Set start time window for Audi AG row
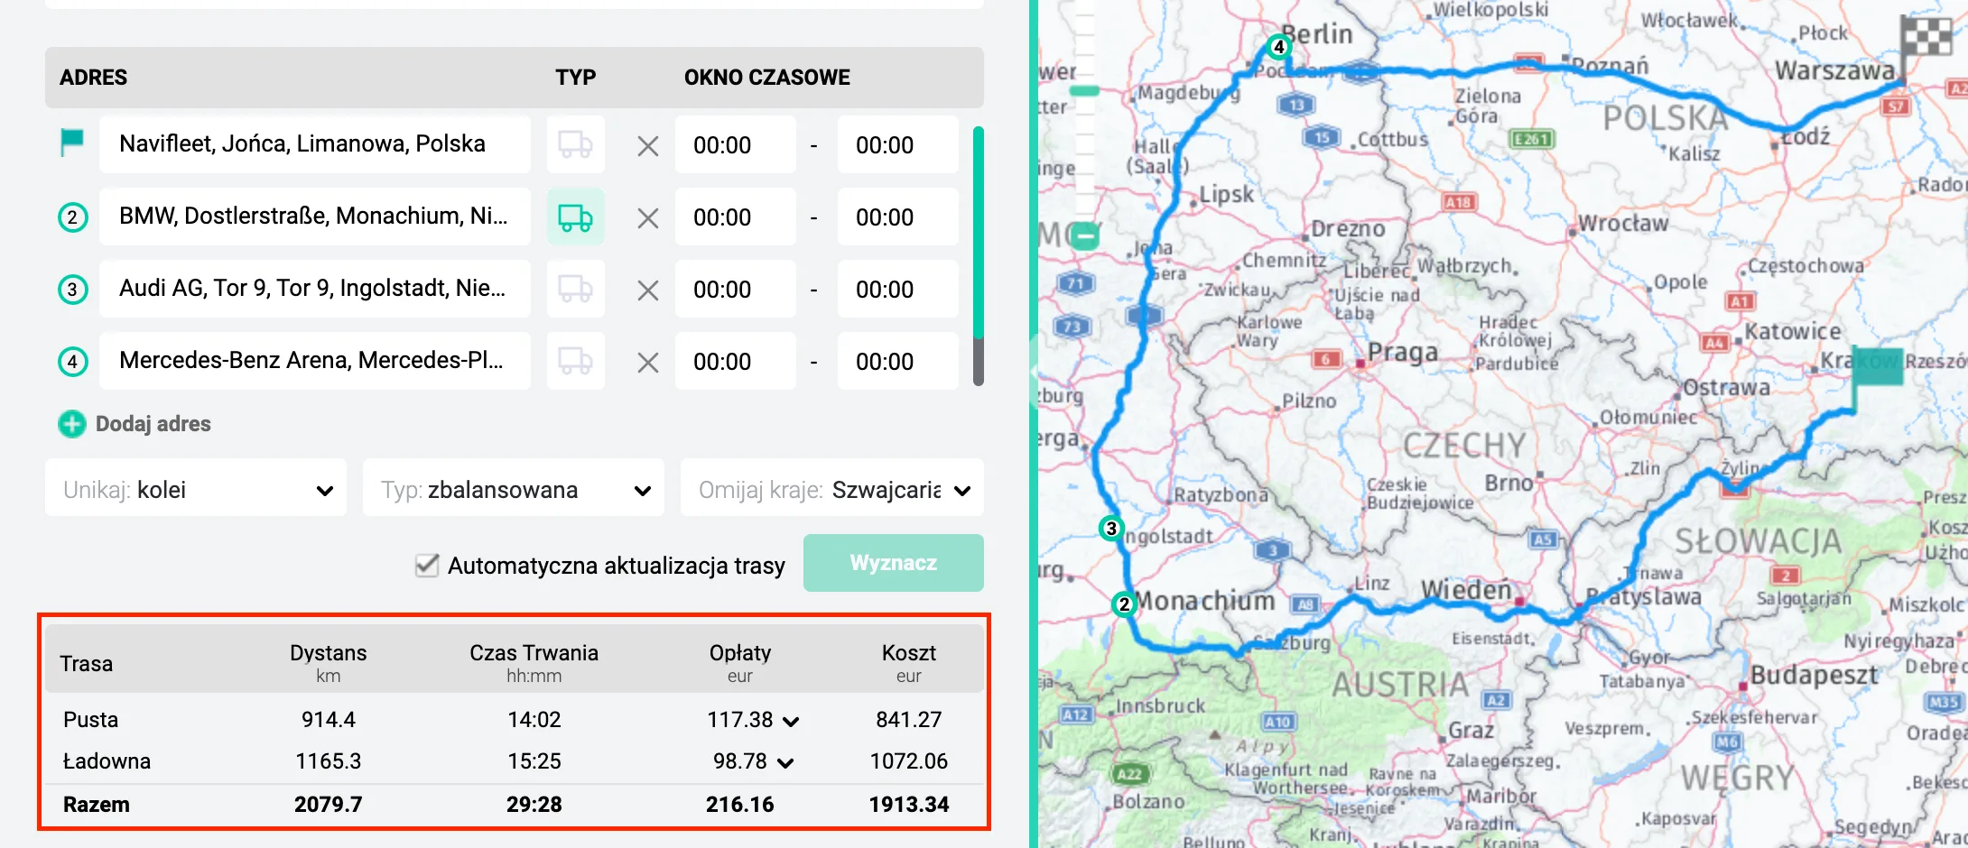Image resolution: width=1968 pixels, height=848 pixels. 736,289
